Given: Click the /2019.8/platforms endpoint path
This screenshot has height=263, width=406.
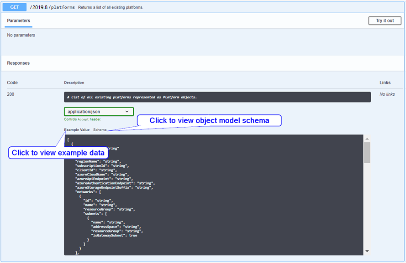Looking at the screenshot, I should 53,7.
